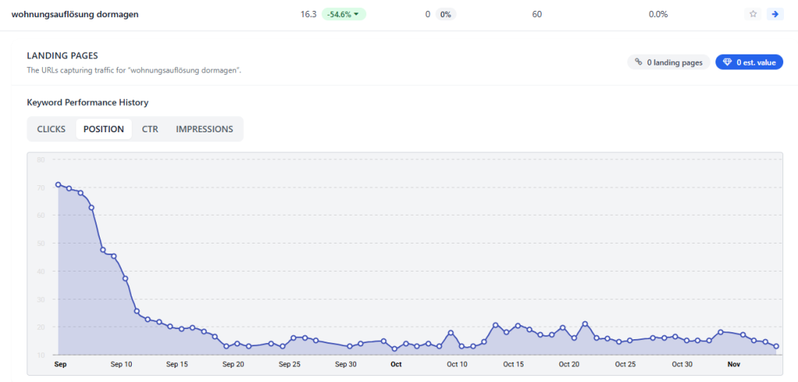This screenshot has height=382, width=798.
Task: Click the chain link icon beside landing pages
Action: click(x=638, y=62)
